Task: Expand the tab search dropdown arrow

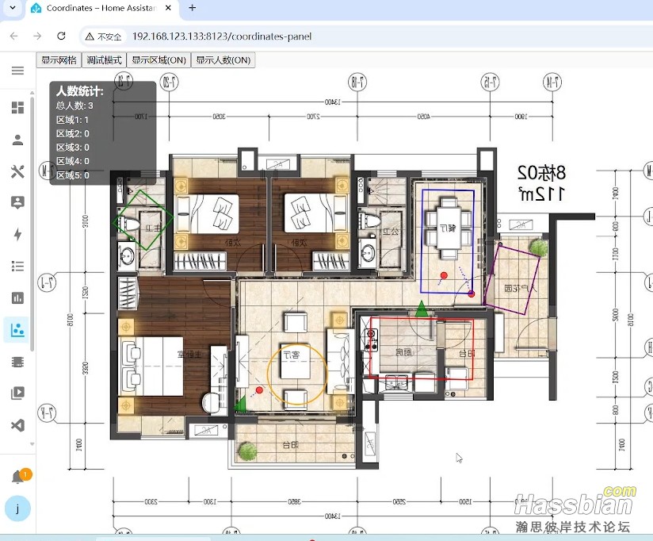Action: click(x=13, y=7)
